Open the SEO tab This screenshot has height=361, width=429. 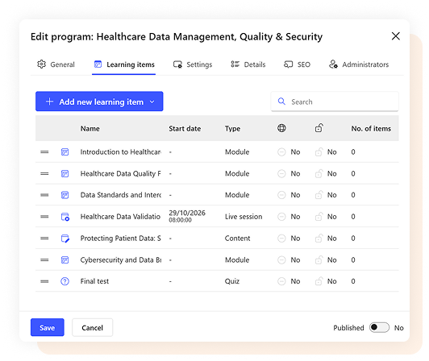[x=297, y=64]
